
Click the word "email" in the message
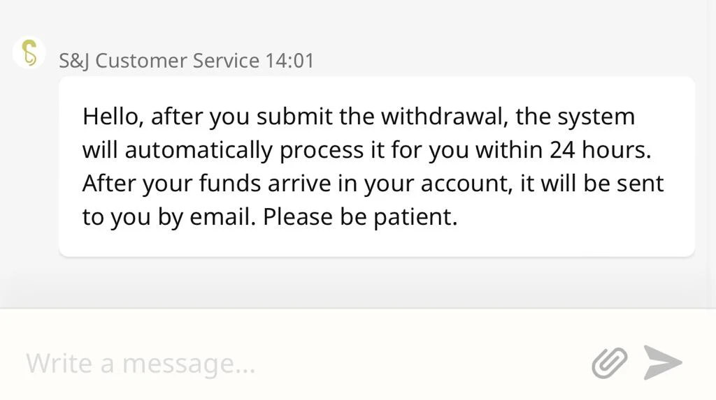pyautogui.click(x=222, y=216)
